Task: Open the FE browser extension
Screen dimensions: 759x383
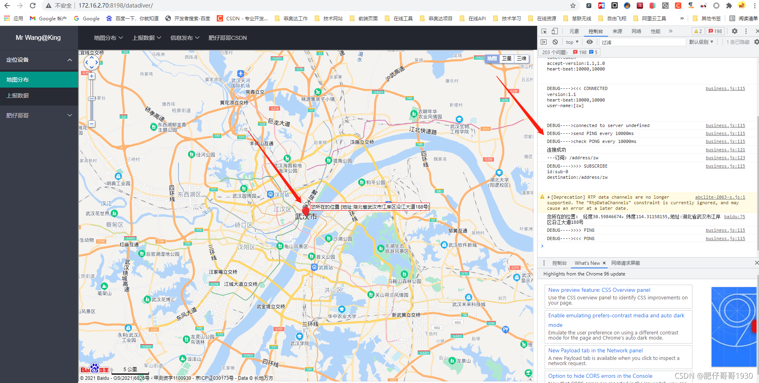Action: coord(602,6)
